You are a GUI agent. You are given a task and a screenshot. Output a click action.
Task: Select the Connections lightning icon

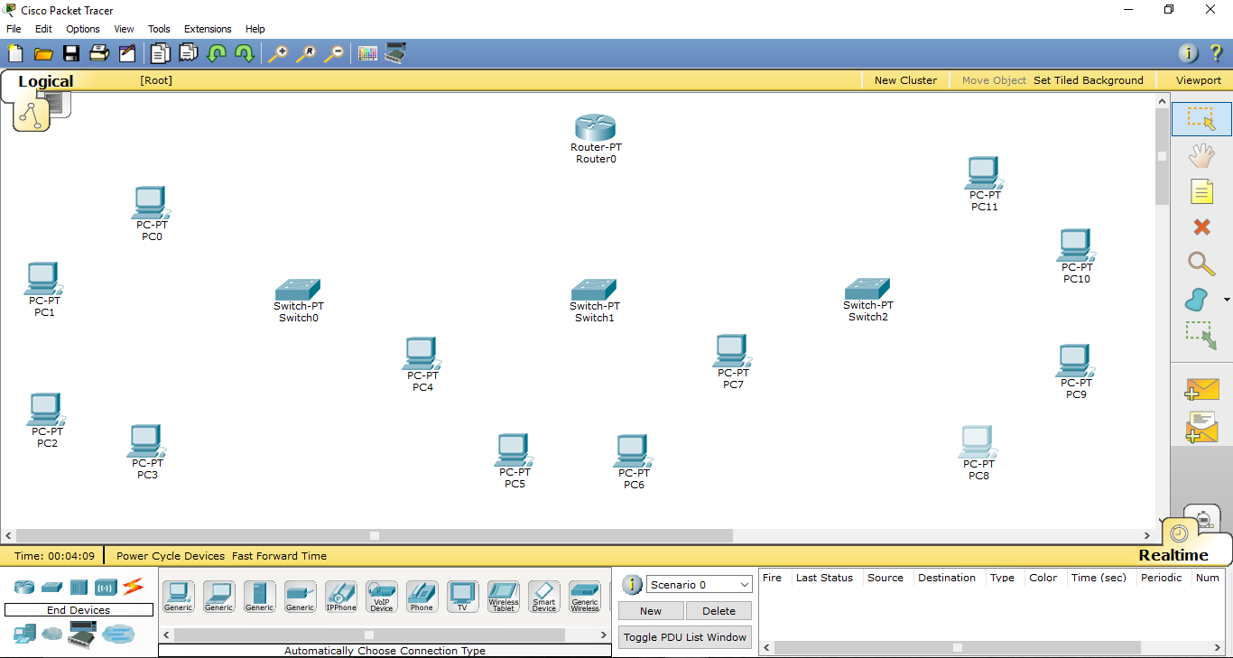click(133, 587)
